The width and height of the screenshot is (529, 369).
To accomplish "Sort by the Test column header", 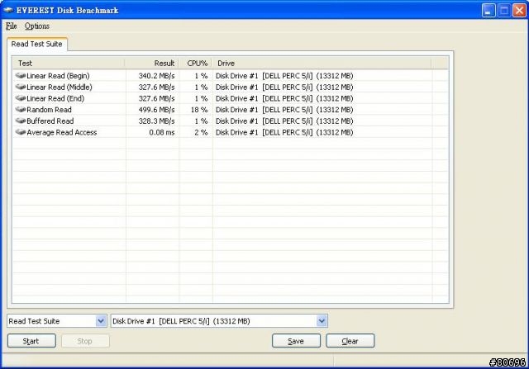I will click(69, 63).
